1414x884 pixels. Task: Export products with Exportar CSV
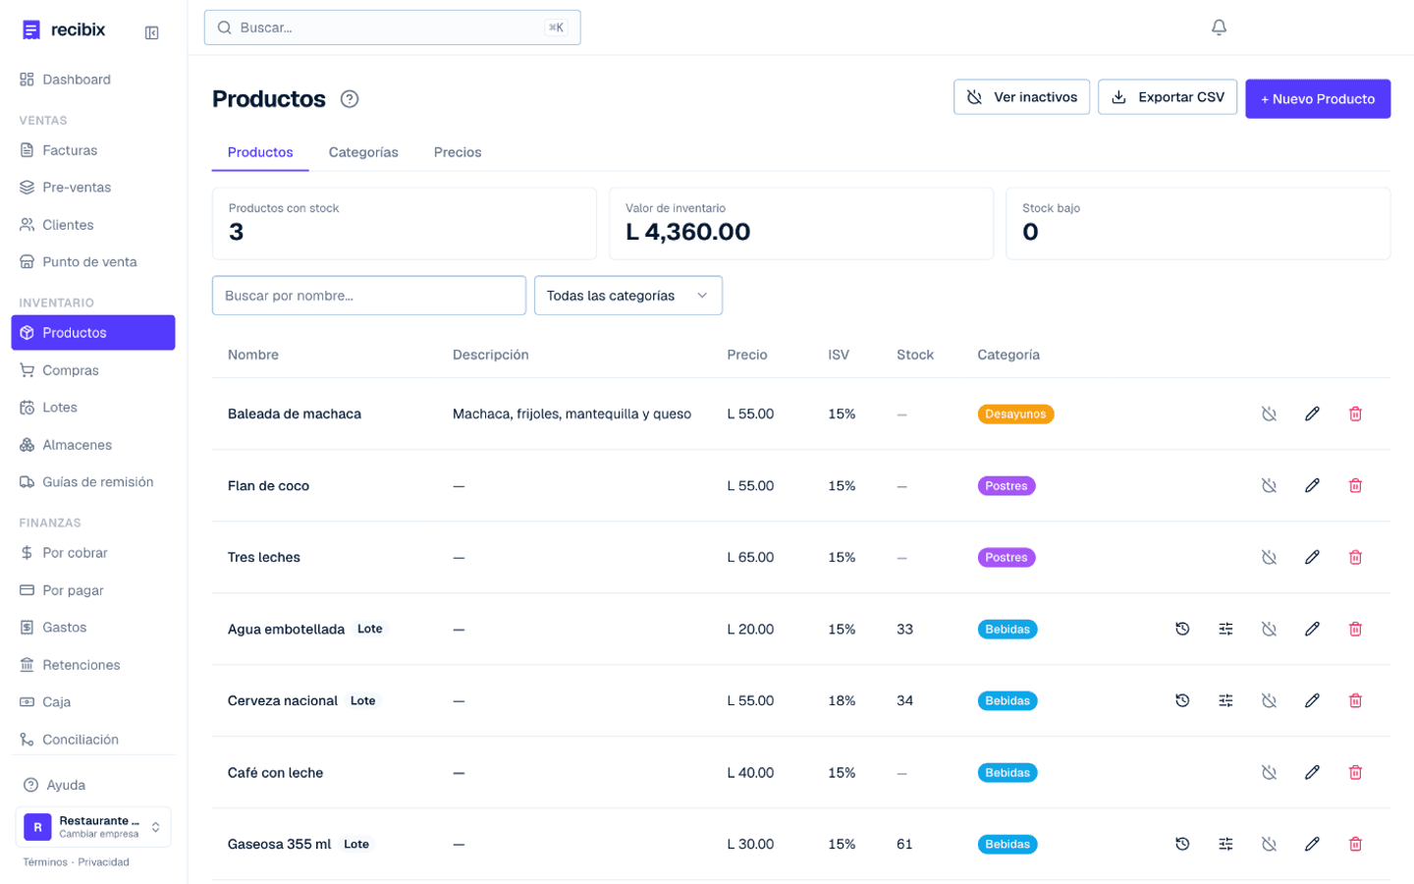tap(1168, 97)
